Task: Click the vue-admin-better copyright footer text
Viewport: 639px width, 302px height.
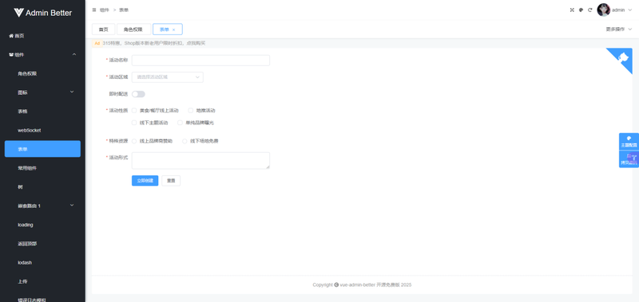Action: pyautogui.click(x=362, y=284)
